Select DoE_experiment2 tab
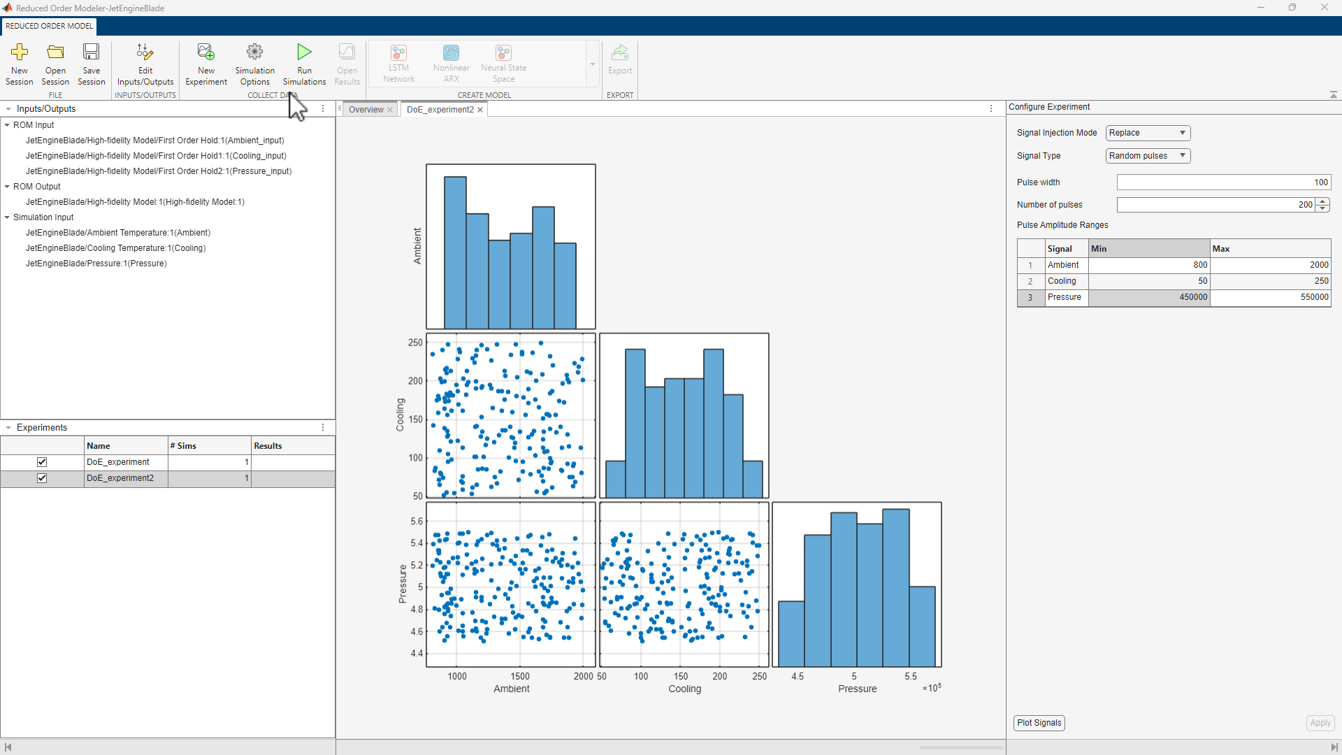The height and width of the screenshot is (755, 1342). click(440, 109)
